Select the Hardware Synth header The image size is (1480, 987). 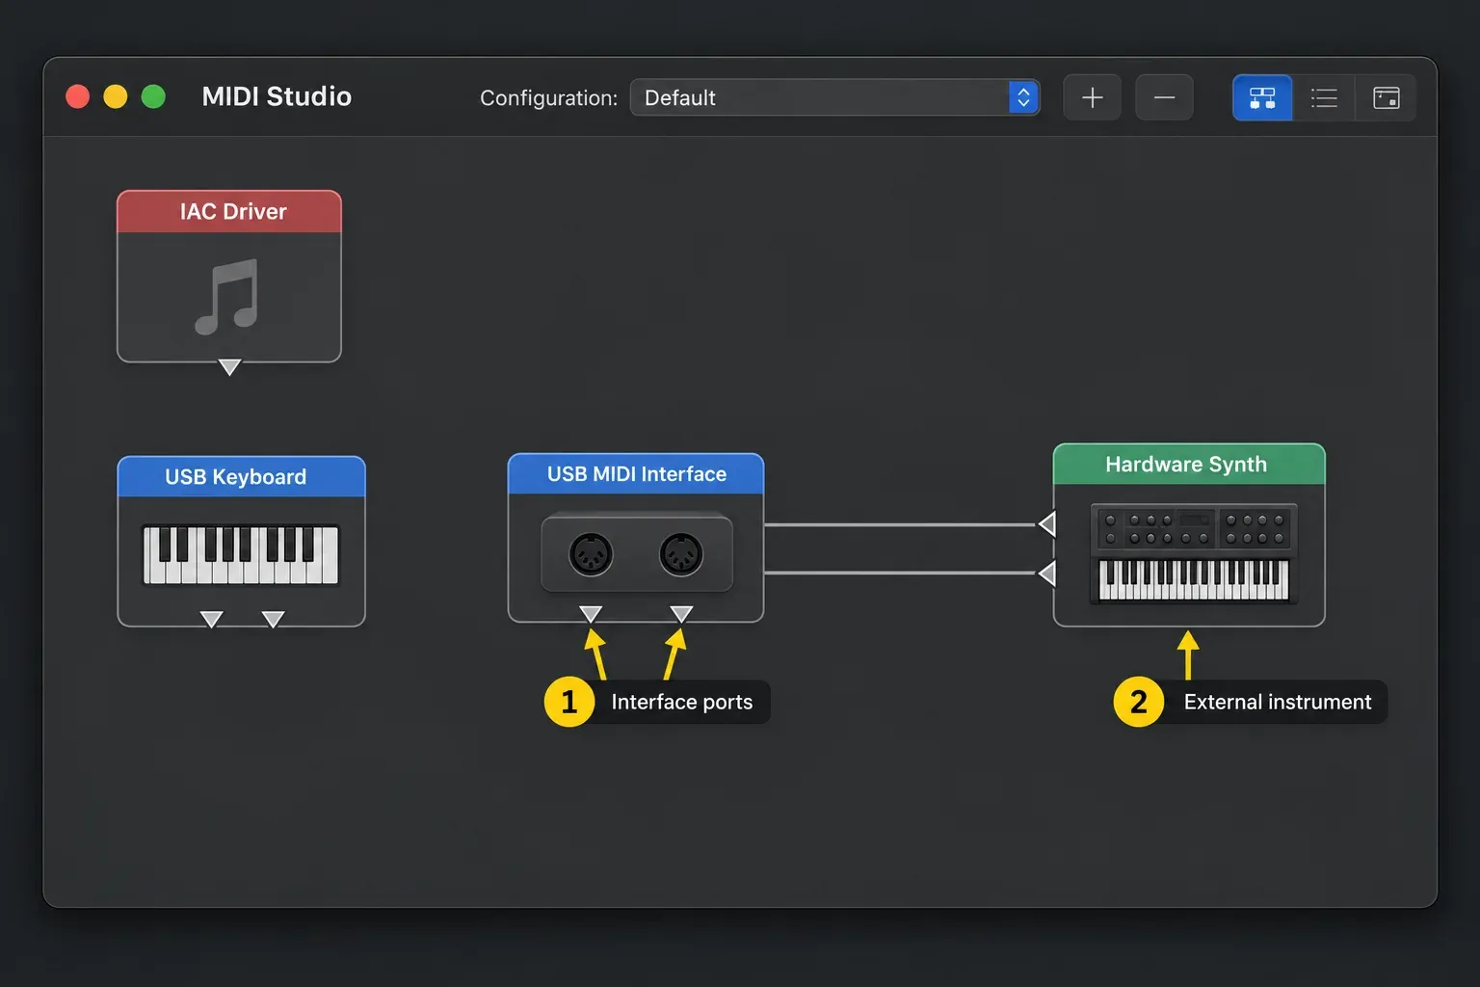coord(1189,465)
